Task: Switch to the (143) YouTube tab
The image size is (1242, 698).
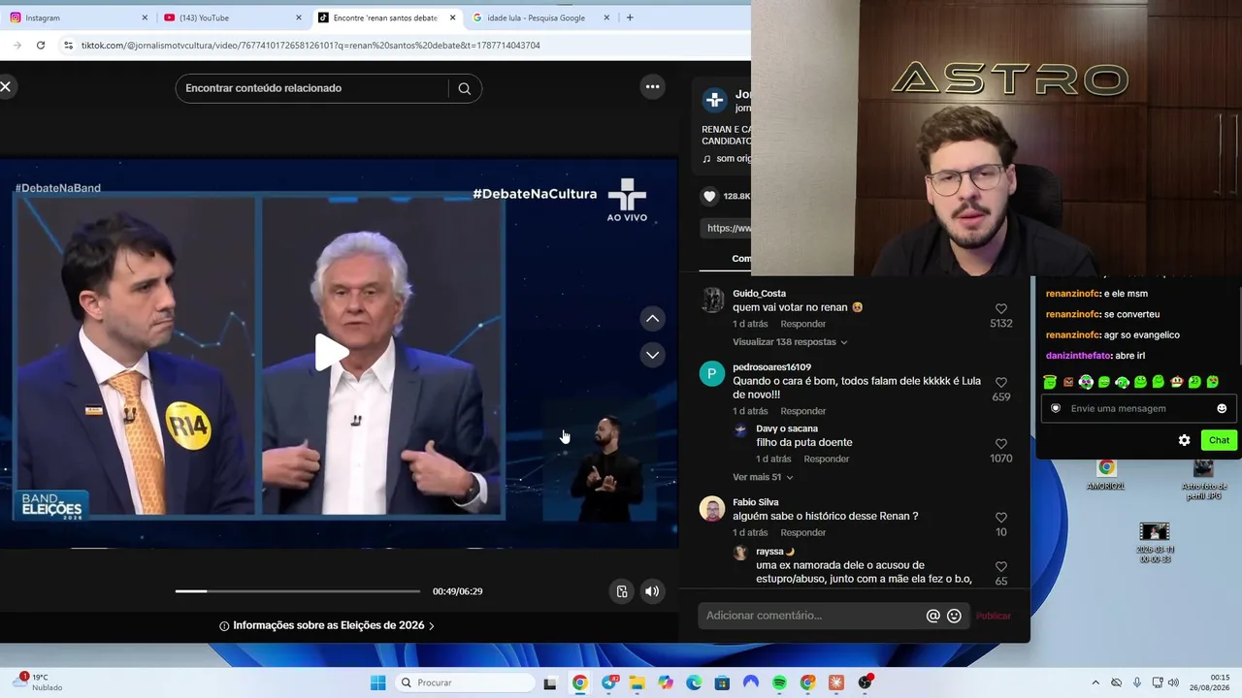Action: point(233,17)
